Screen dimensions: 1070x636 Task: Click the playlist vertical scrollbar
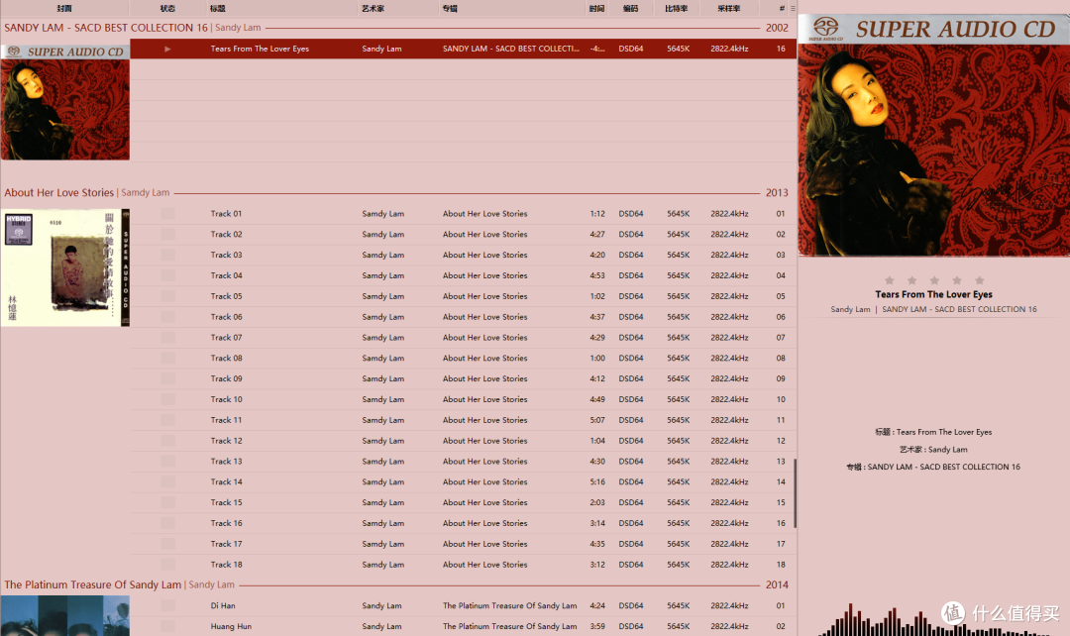(x=795, y=492)
